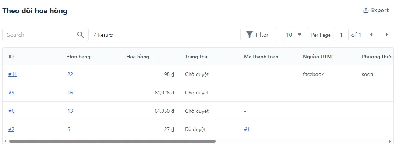Open the Filter button
Image resolution: width=396 pixels, height=152 pixels.
(258, 35)
